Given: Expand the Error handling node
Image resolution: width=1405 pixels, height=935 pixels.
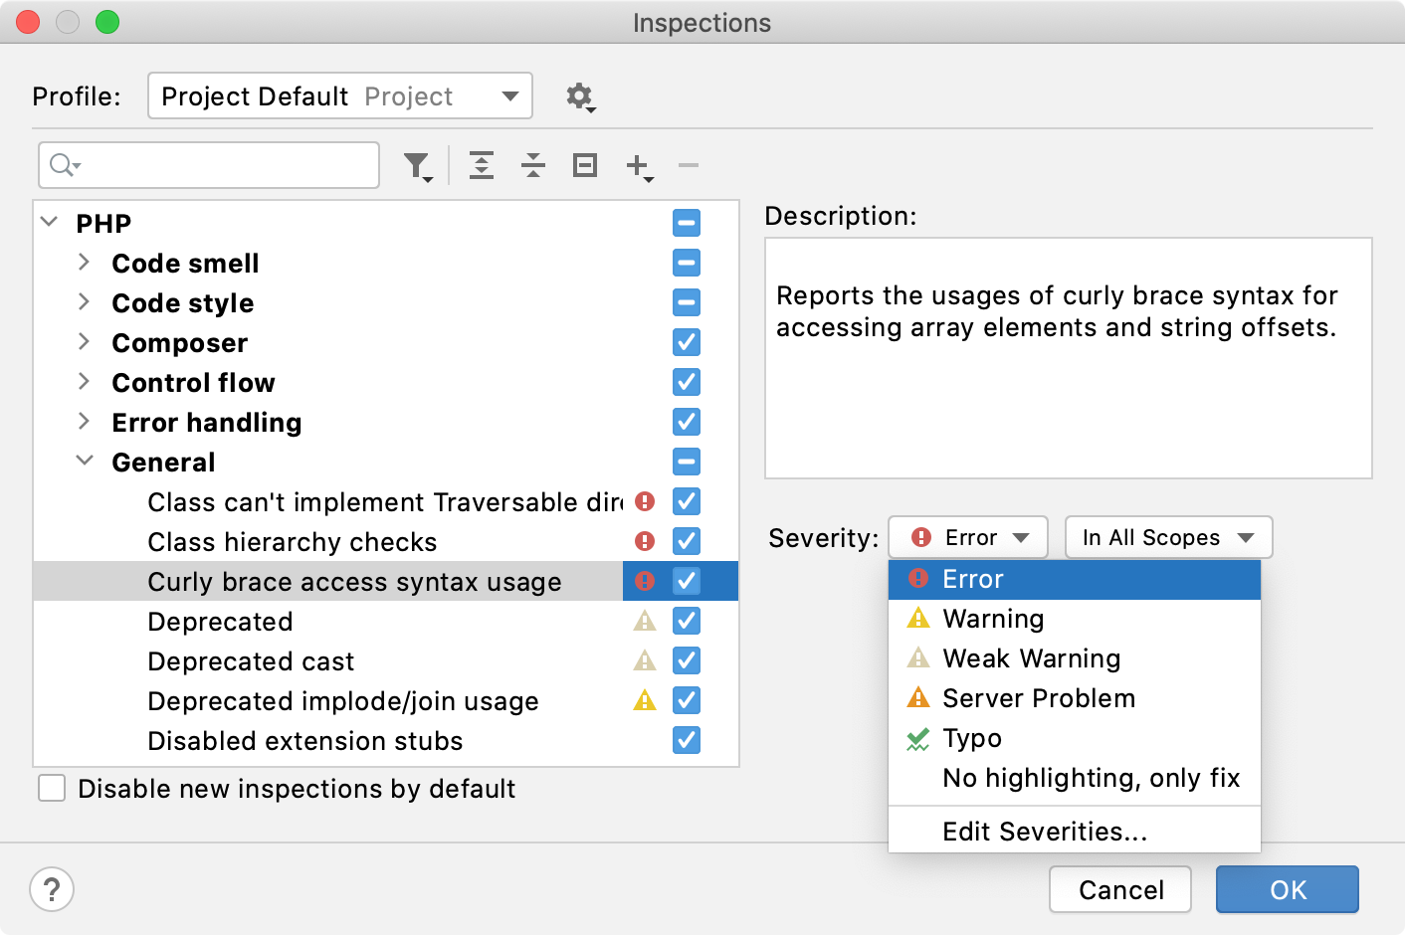Looking at the screenshot, I should coord(85,422).
